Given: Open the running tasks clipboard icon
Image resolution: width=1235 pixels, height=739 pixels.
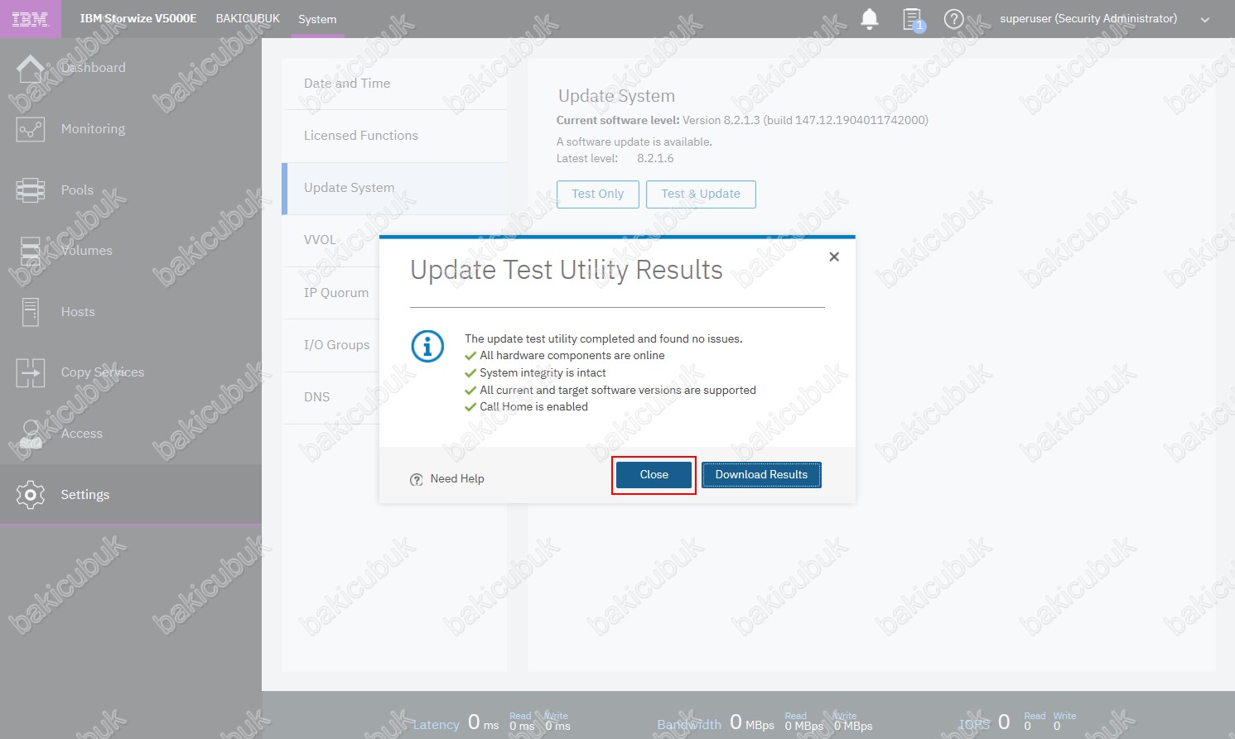Looking at the screenshot, I should click(913, 19).
